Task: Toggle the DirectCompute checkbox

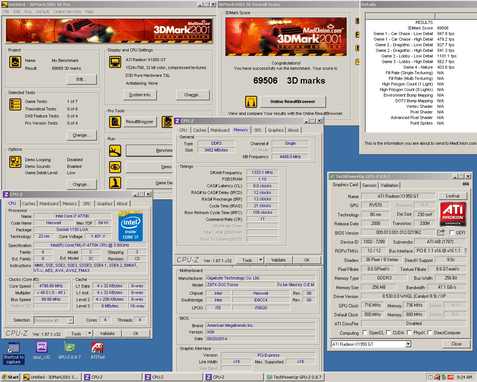Action: (x=430, y=332)
